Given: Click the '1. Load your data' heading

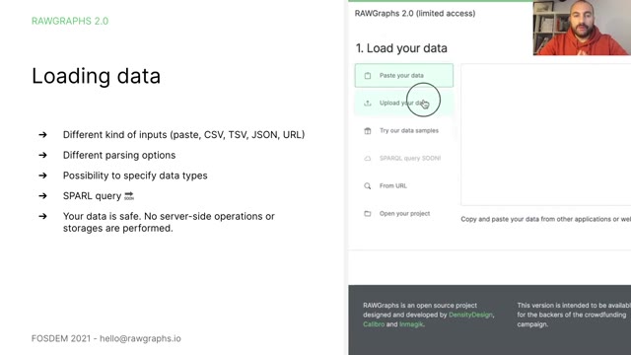Looking at the screenshot, I should pos(401,48).
